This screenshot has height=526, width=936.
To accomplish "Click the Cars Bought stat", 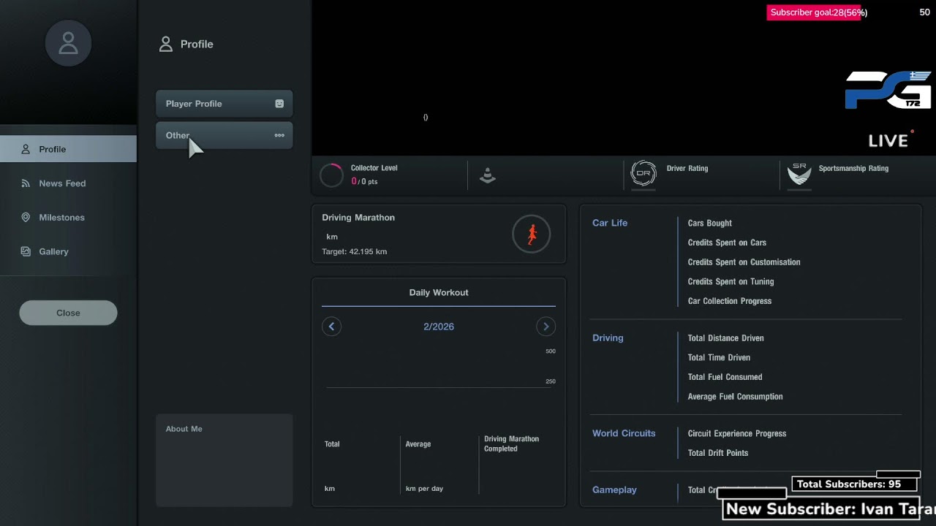I will point(710,224).
